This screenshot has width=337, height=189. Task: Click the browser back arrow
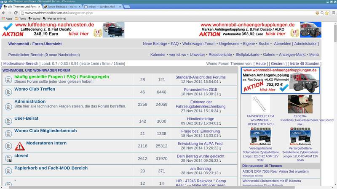pos(4,13)
